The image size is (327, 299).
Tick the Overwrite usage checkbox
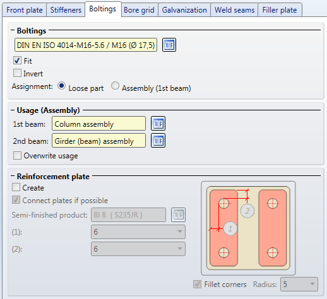[17, 156]
